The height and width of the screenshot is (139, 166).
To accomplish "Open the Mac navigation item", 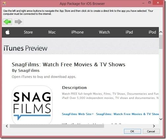I will point(52,32).
